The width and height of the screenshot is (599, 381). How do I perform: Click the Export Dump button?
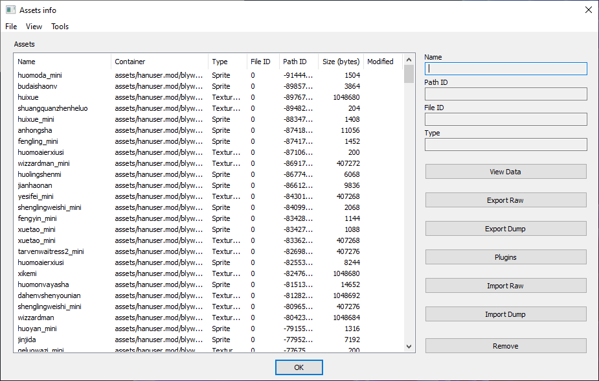(x=505, y=229)
